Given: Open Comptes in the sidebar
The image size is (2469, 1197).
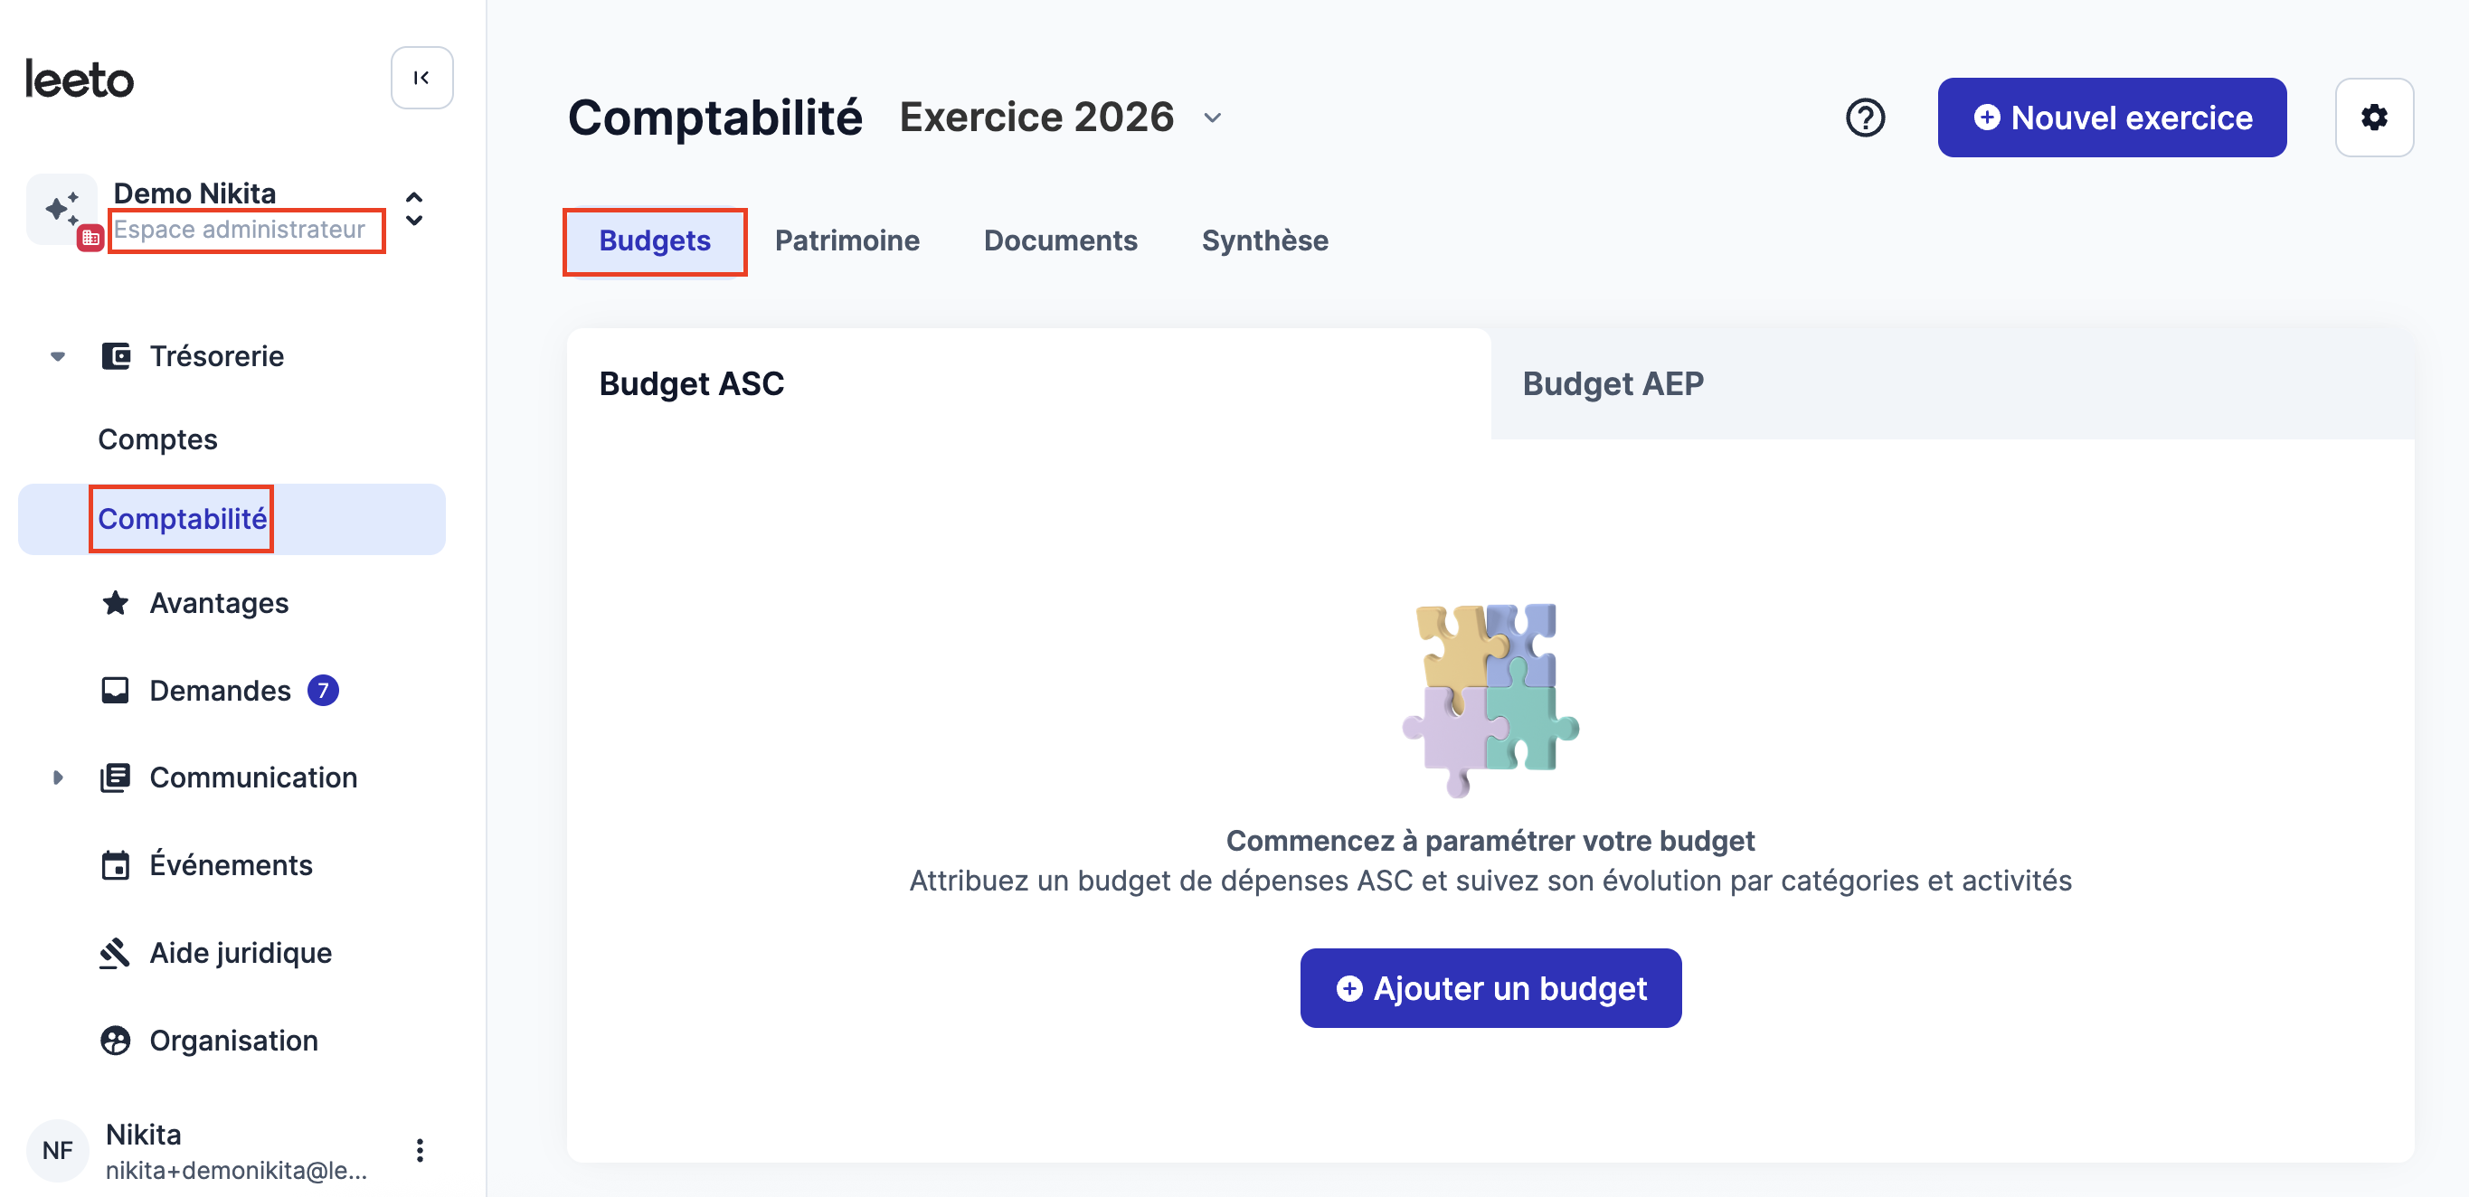Looking at the screenshot, I should (158, 439).
